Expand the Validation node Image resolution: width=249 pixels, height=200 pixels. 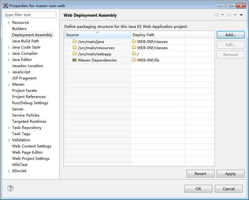point(9,140)
